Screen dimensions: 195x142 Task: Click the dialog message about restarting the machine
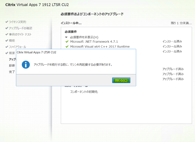click(x=73, y=64)
